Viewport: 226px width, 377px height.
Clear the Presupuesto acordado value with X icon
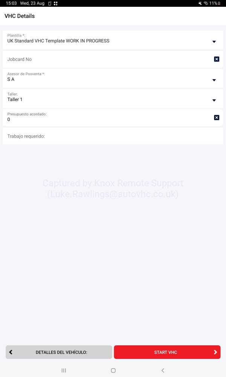pyautogui.click(x=217, y=118)
